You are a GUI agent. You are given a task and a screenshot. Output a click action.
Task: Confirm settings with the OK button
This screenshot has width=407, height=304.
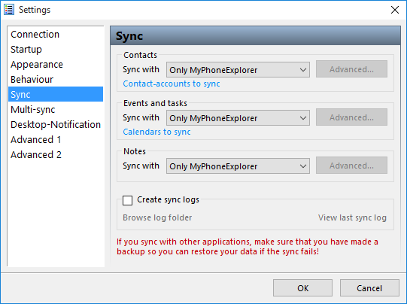point(302,288)
